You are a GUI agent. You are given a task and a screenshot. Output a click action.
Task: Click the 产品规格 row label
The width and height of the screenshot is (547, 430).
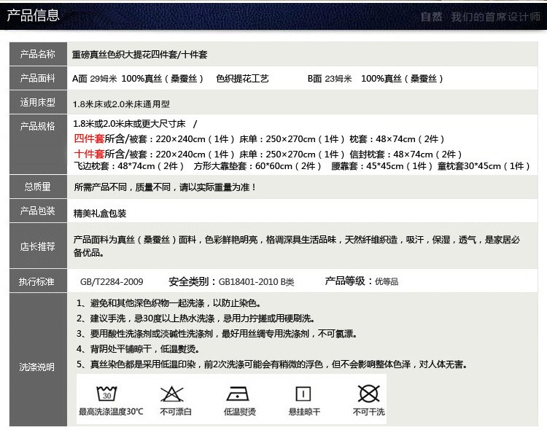click(x=37, y=126)
